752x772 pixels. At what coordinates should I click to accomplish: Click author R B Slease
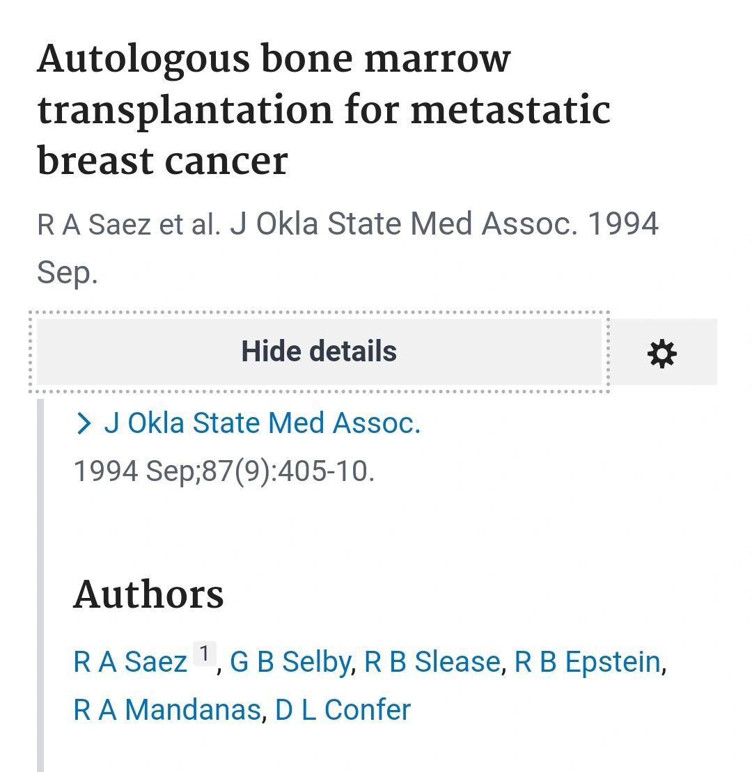[432, 661]
